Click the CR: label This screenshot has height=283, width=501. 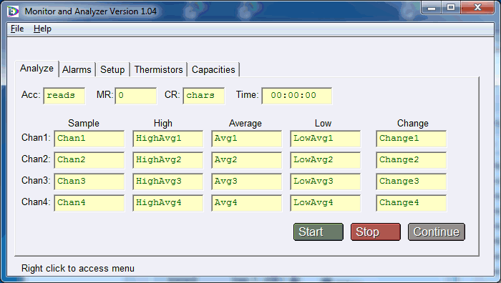tap(172, 95)
